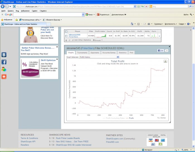Stop loading with the red X icon
This screenshot has height=152, width=195.
(147, 6)
